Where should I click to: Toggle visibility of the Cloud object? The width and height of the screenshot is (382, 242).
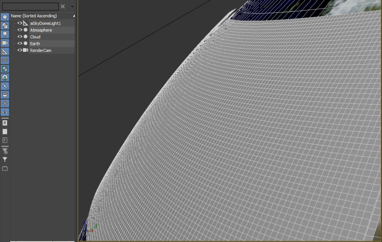tap(19, 37)
